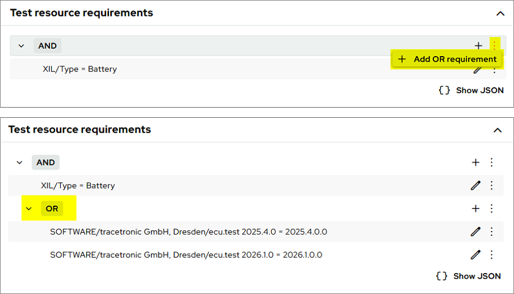The image size is (514, 294).
Task: Click the yellow-highlighted OR operator label
Action: (x=52, y=208)
